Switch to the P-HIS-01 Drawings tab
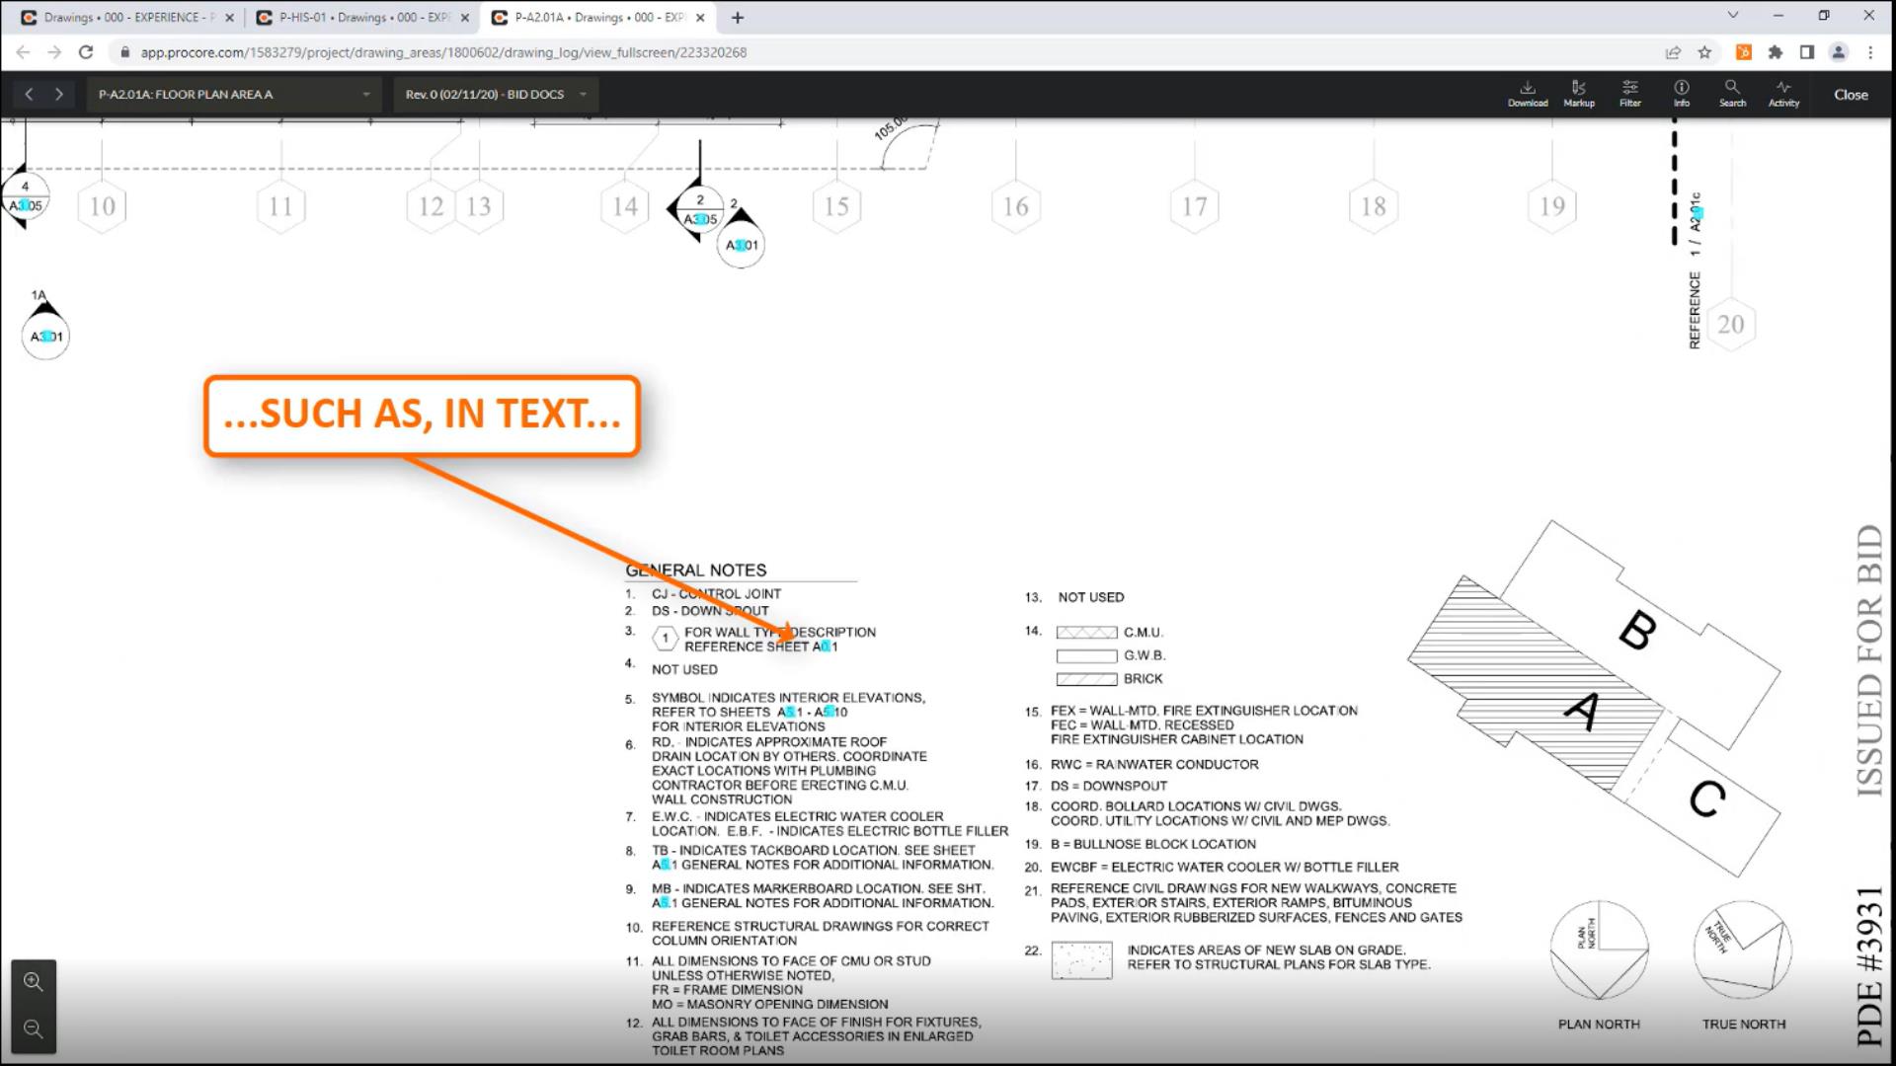This screenshot has width=1896, height=1066. [361, 17]
